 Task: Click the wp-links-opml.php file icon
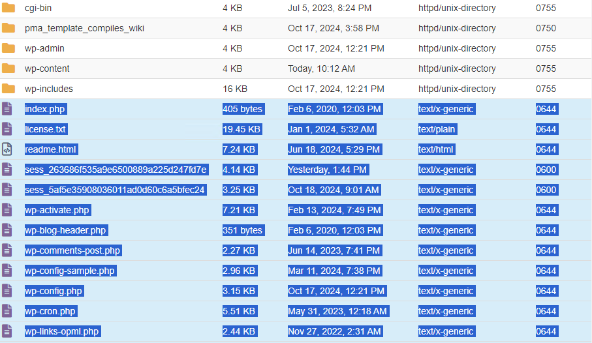click(7, 331)
